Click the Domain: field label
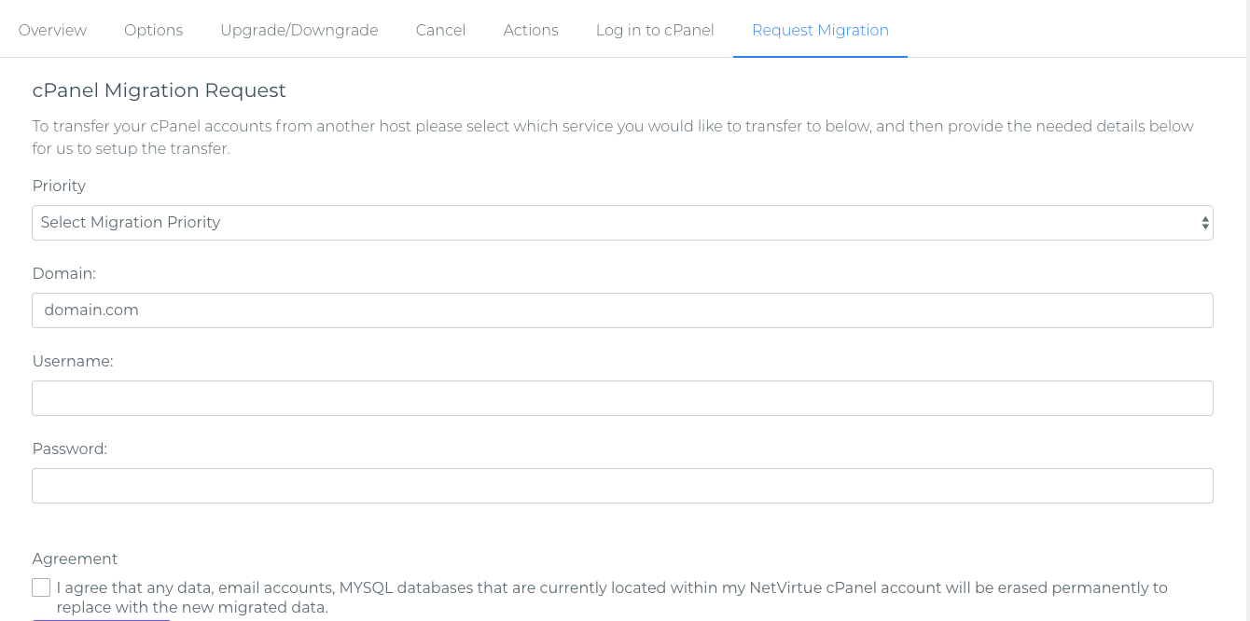This screenshot has width=1250, height=621. click(x=64, y=273)
